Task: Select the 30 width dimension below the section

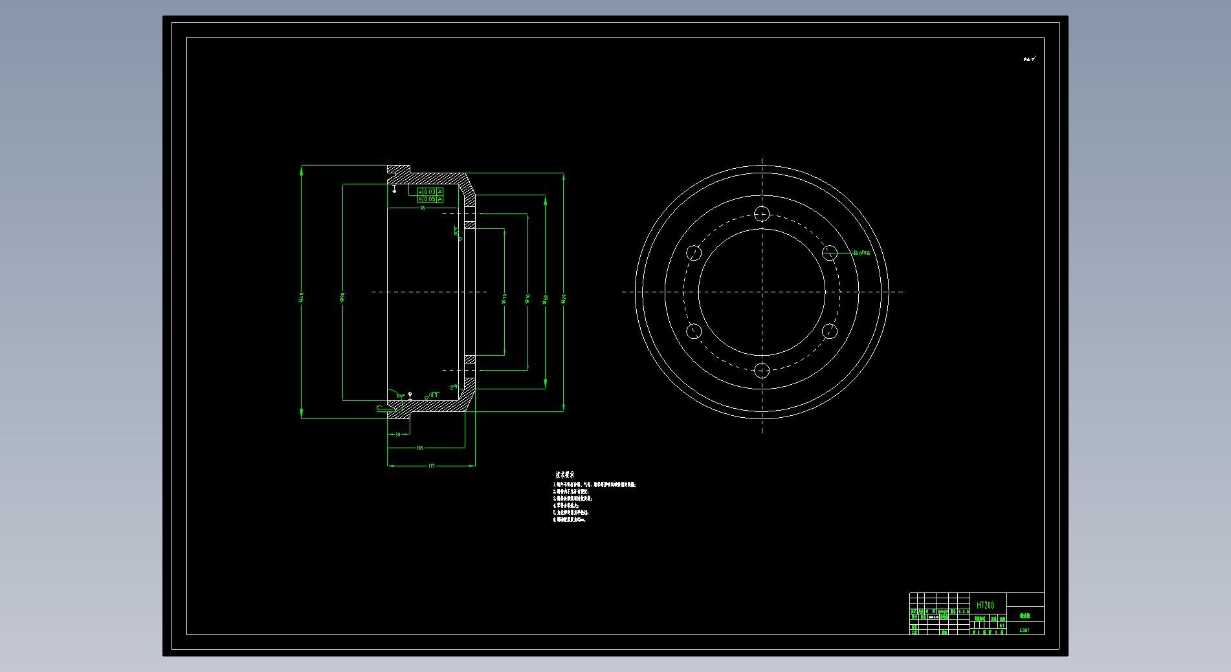Action: click(x=397, y=435)
